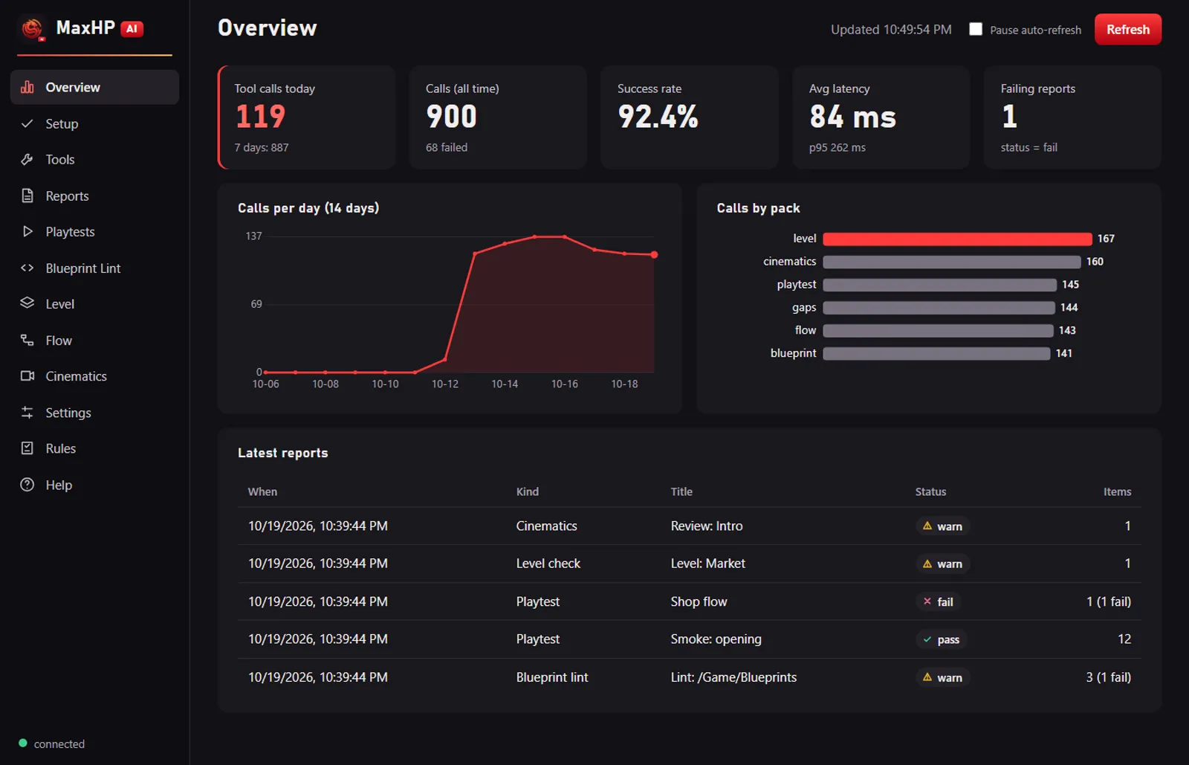The image size is (1189, 765).
Task: Navigate to Flow in the sidebar
Action: pyautogui.click(x=94, y=340)
